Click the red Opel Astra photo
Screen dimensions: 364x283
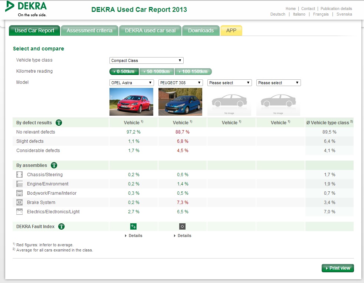point(131,102)
